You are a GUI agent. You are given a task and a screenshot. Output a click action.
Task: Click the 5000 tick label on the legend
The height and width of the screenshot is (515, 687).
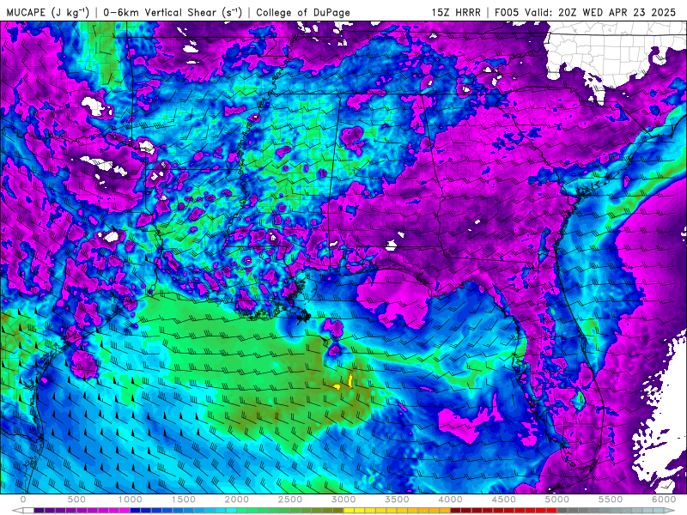556,500
